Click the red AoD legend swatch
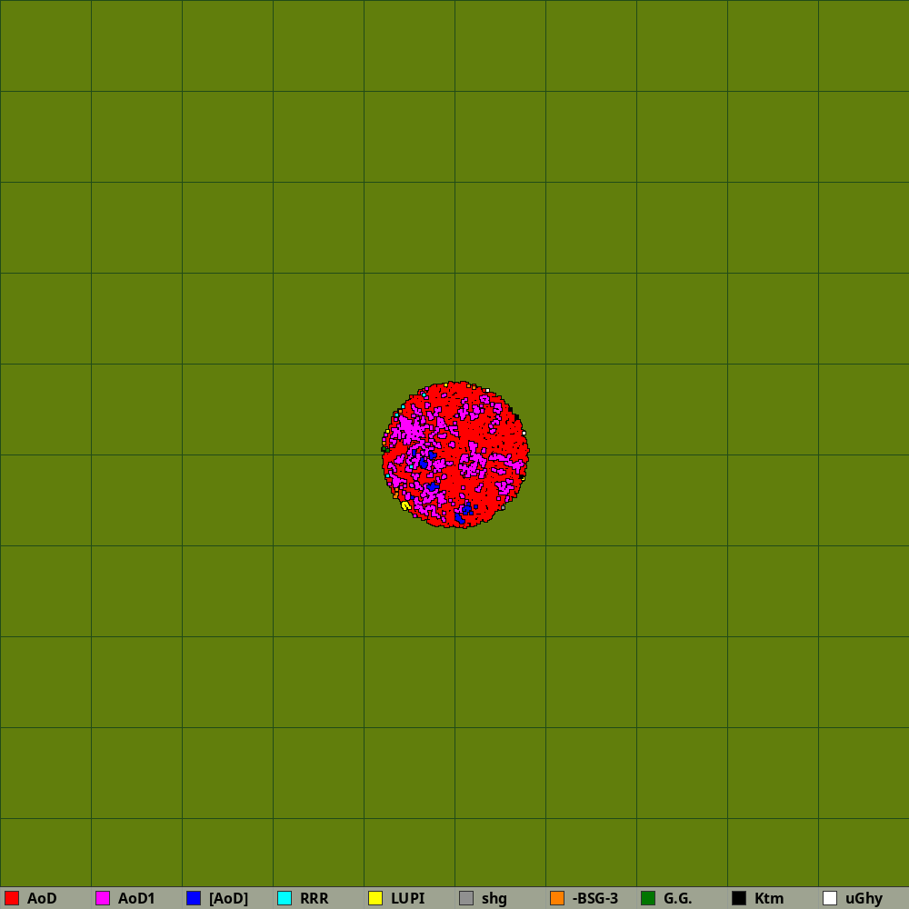Viewport: 909px width, 909px height. [12, 898]
